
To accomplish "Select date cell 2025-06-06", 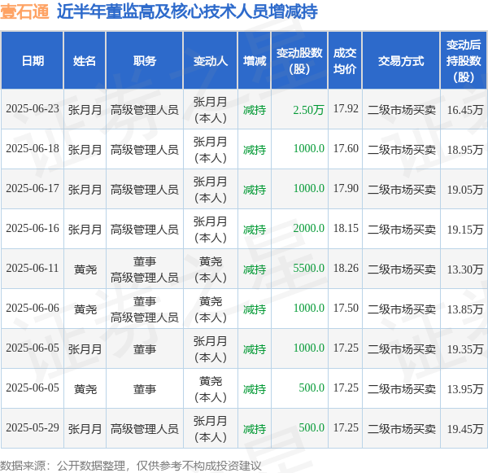I will click(x=33, y=309).
